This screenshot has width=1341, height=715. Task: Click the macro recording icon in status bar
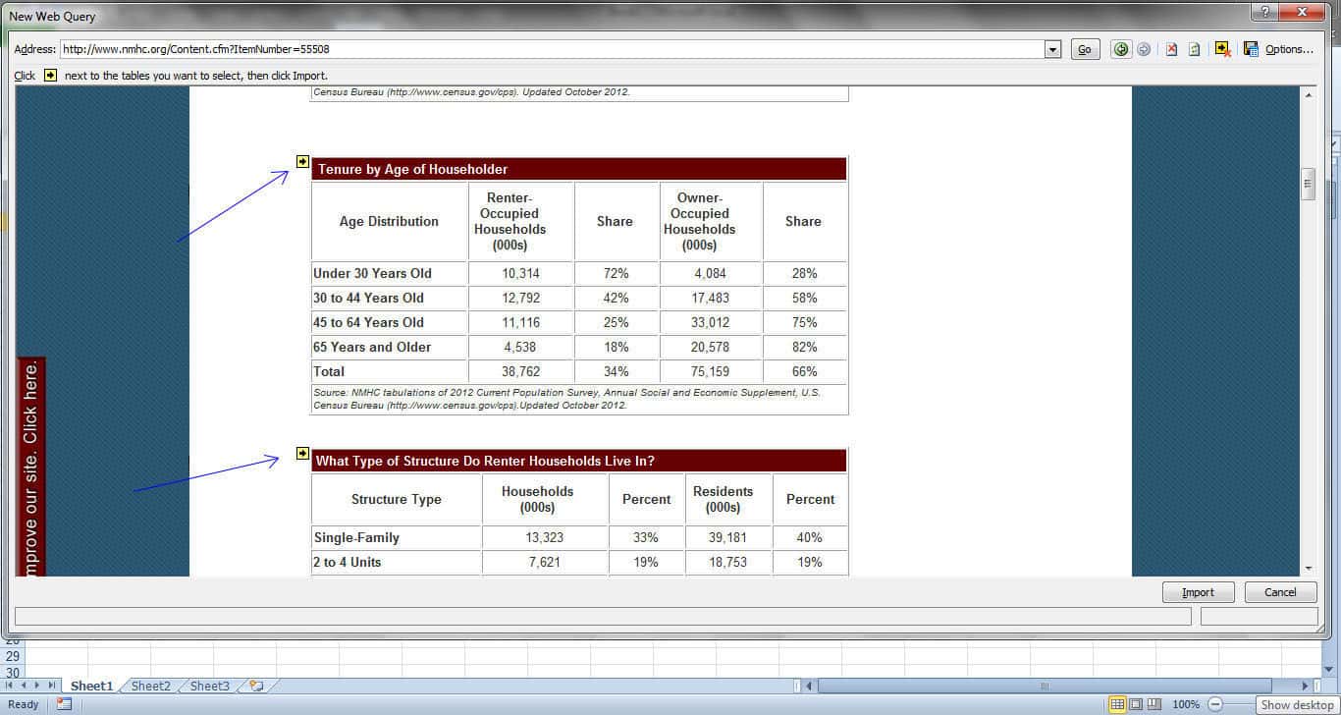64,704
